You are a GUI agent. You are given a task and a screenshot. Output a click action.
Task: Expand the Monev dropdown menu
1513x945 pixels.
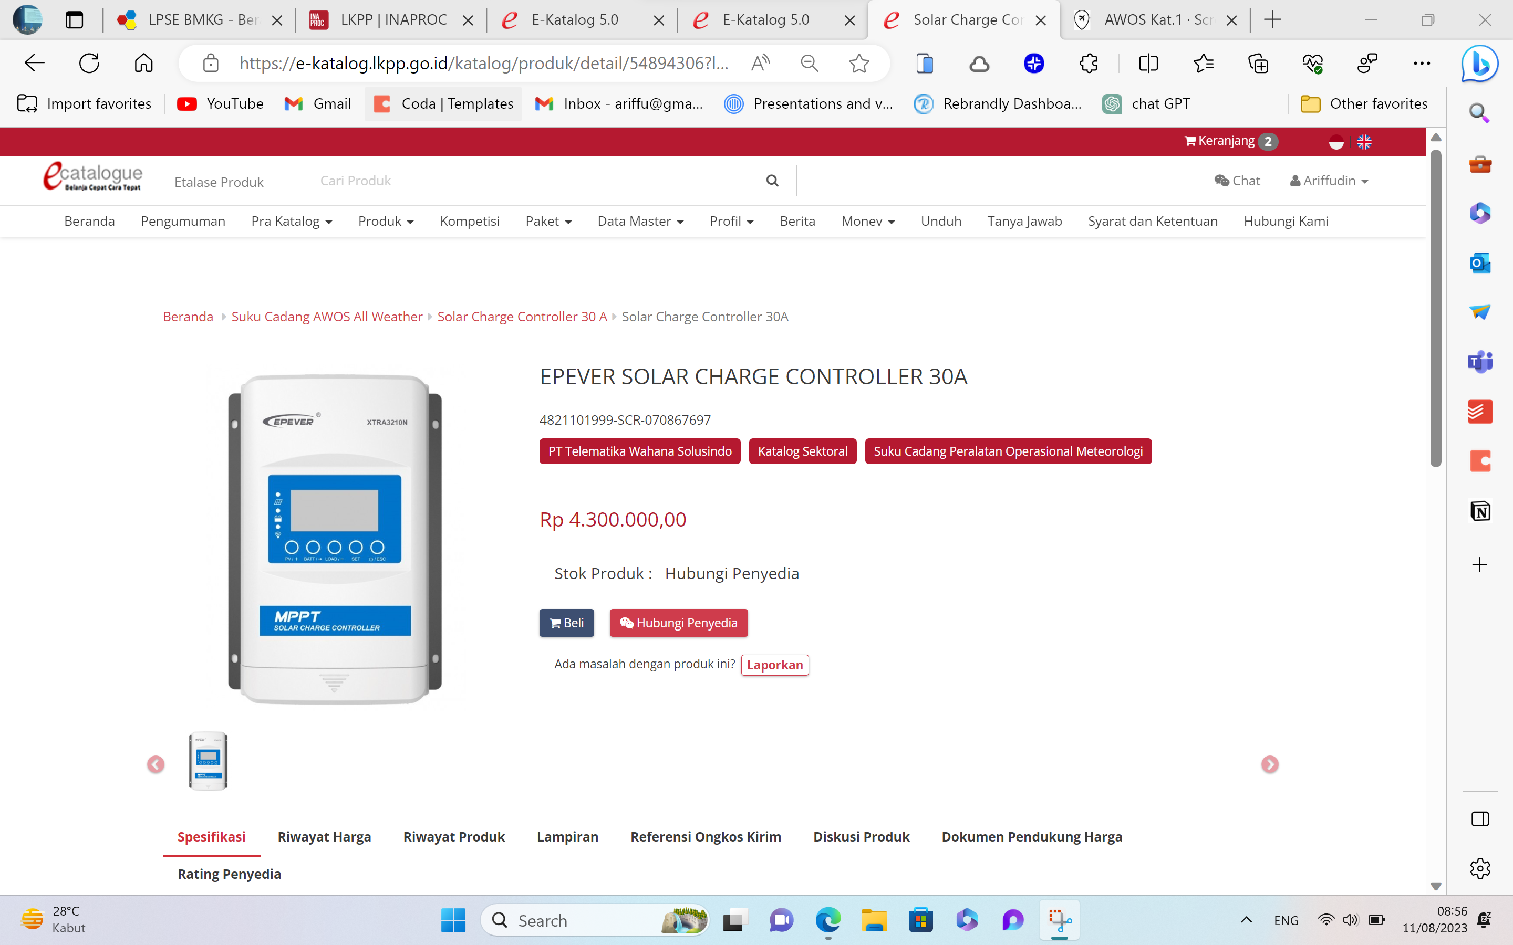click(868, 221)
